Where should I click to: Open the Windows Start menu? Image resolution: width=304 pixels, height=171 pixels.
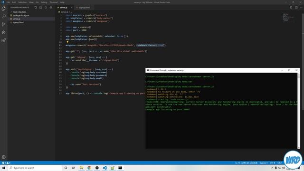point(4,168)
